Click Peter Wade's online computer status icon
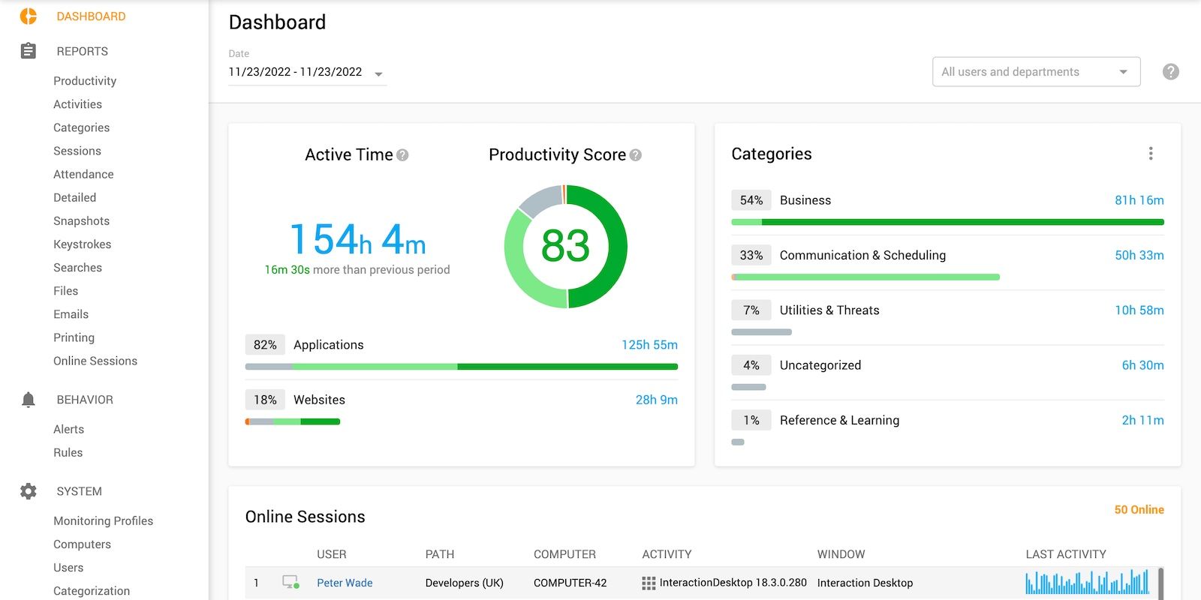This screenshot has width=1201, height=600. [x=290, y=583]
